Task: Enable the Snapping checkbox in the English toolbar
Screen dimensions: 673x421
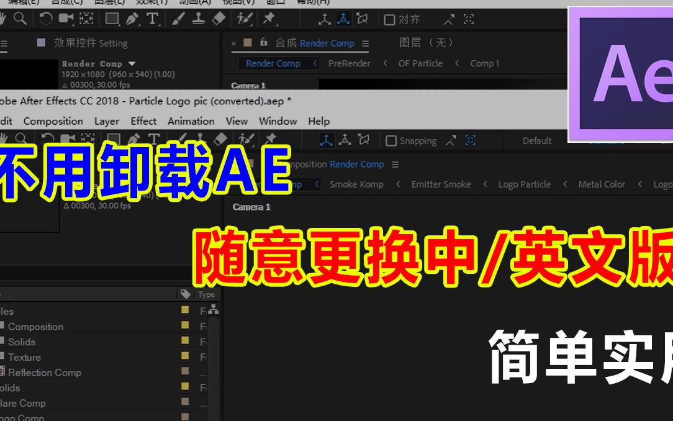Action: coord(391,141)
